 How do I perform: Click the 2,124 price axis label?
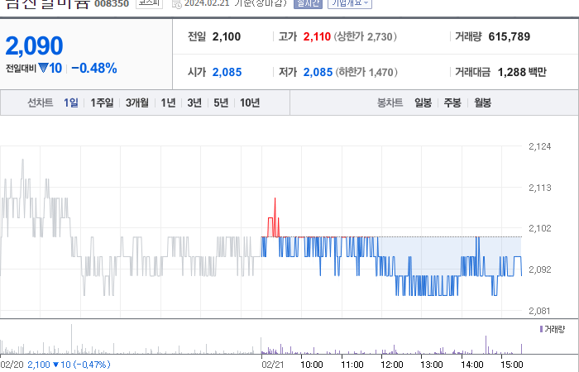(x=540, y=146)
